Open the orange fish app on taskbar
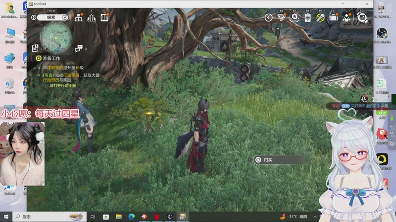The width and height of the screenshot is (396, 222). coord(144,217)
